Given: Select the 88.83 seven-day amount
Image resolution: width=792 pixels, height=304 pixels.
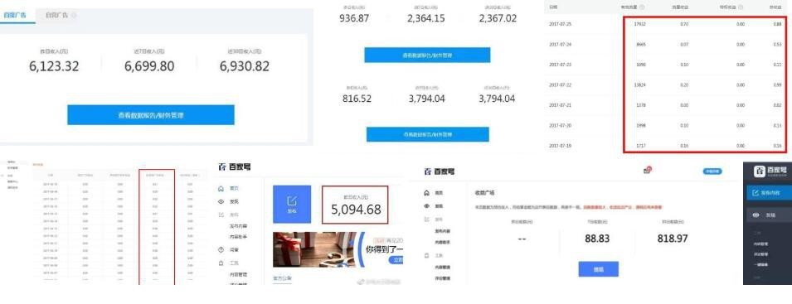Looking at the screenshot, I should (x=598, y=239).
